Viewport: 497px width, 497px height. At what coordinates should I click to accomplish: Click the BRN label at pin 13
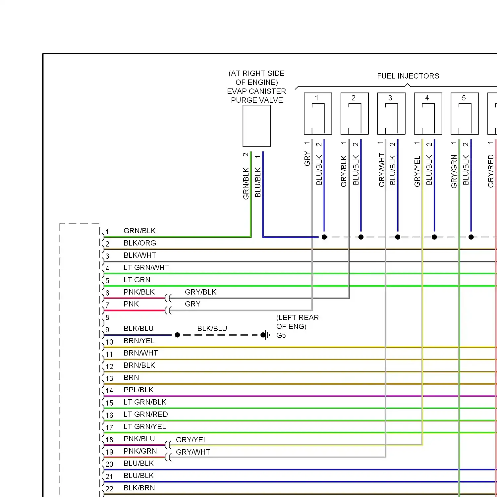(x=131, y=377)
